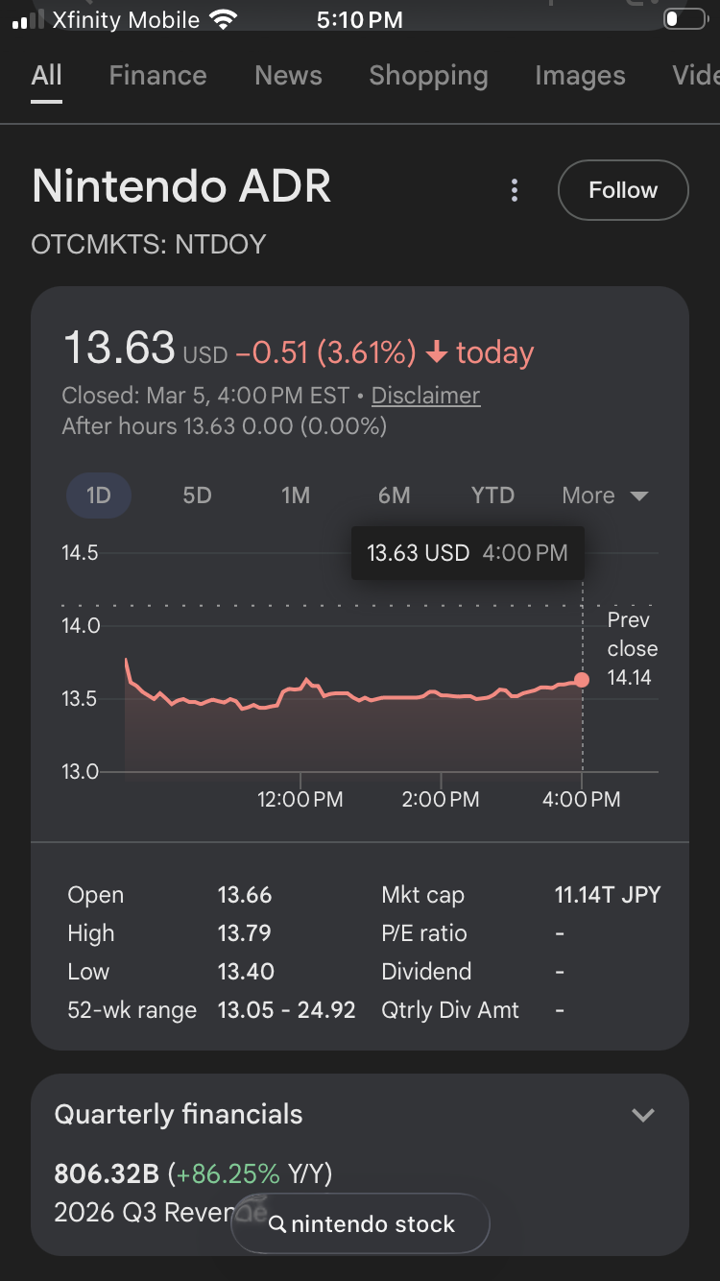Open the News tab

pos(288,76)
